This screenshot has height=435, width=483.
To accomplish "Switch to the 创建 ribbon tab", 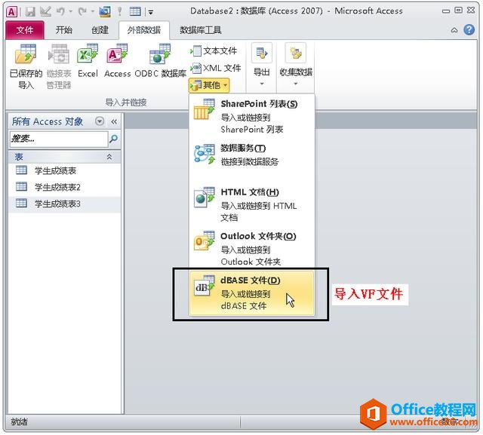I will click(x=100, y=30).
